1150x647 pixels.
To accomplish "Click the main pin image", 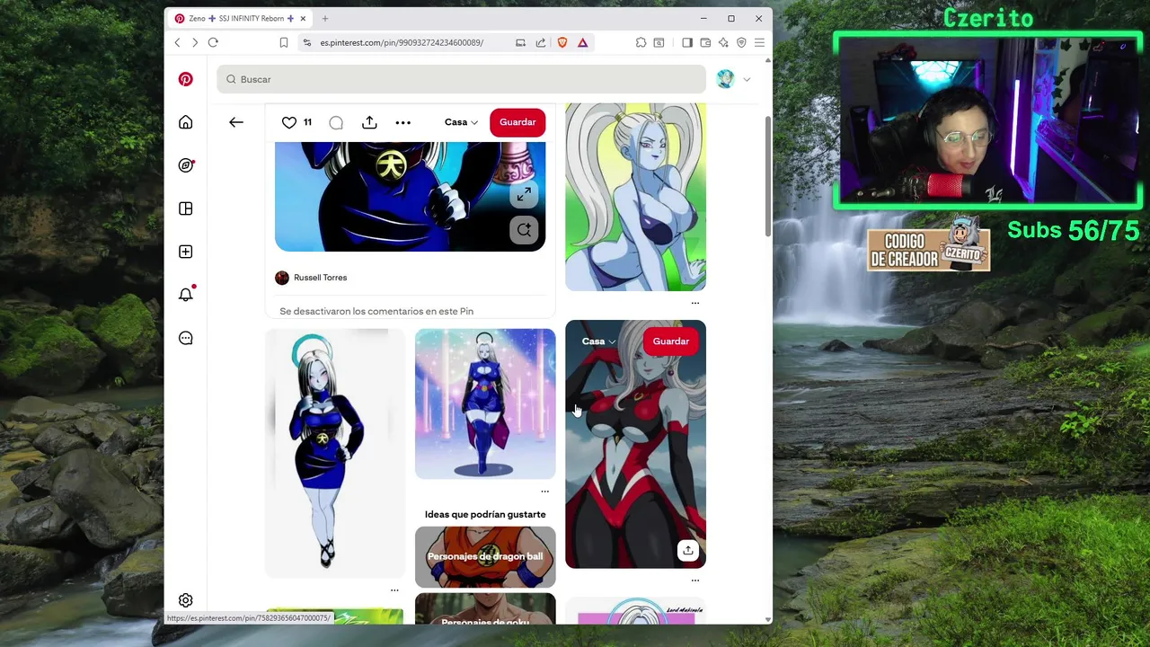I will point(410,196).
